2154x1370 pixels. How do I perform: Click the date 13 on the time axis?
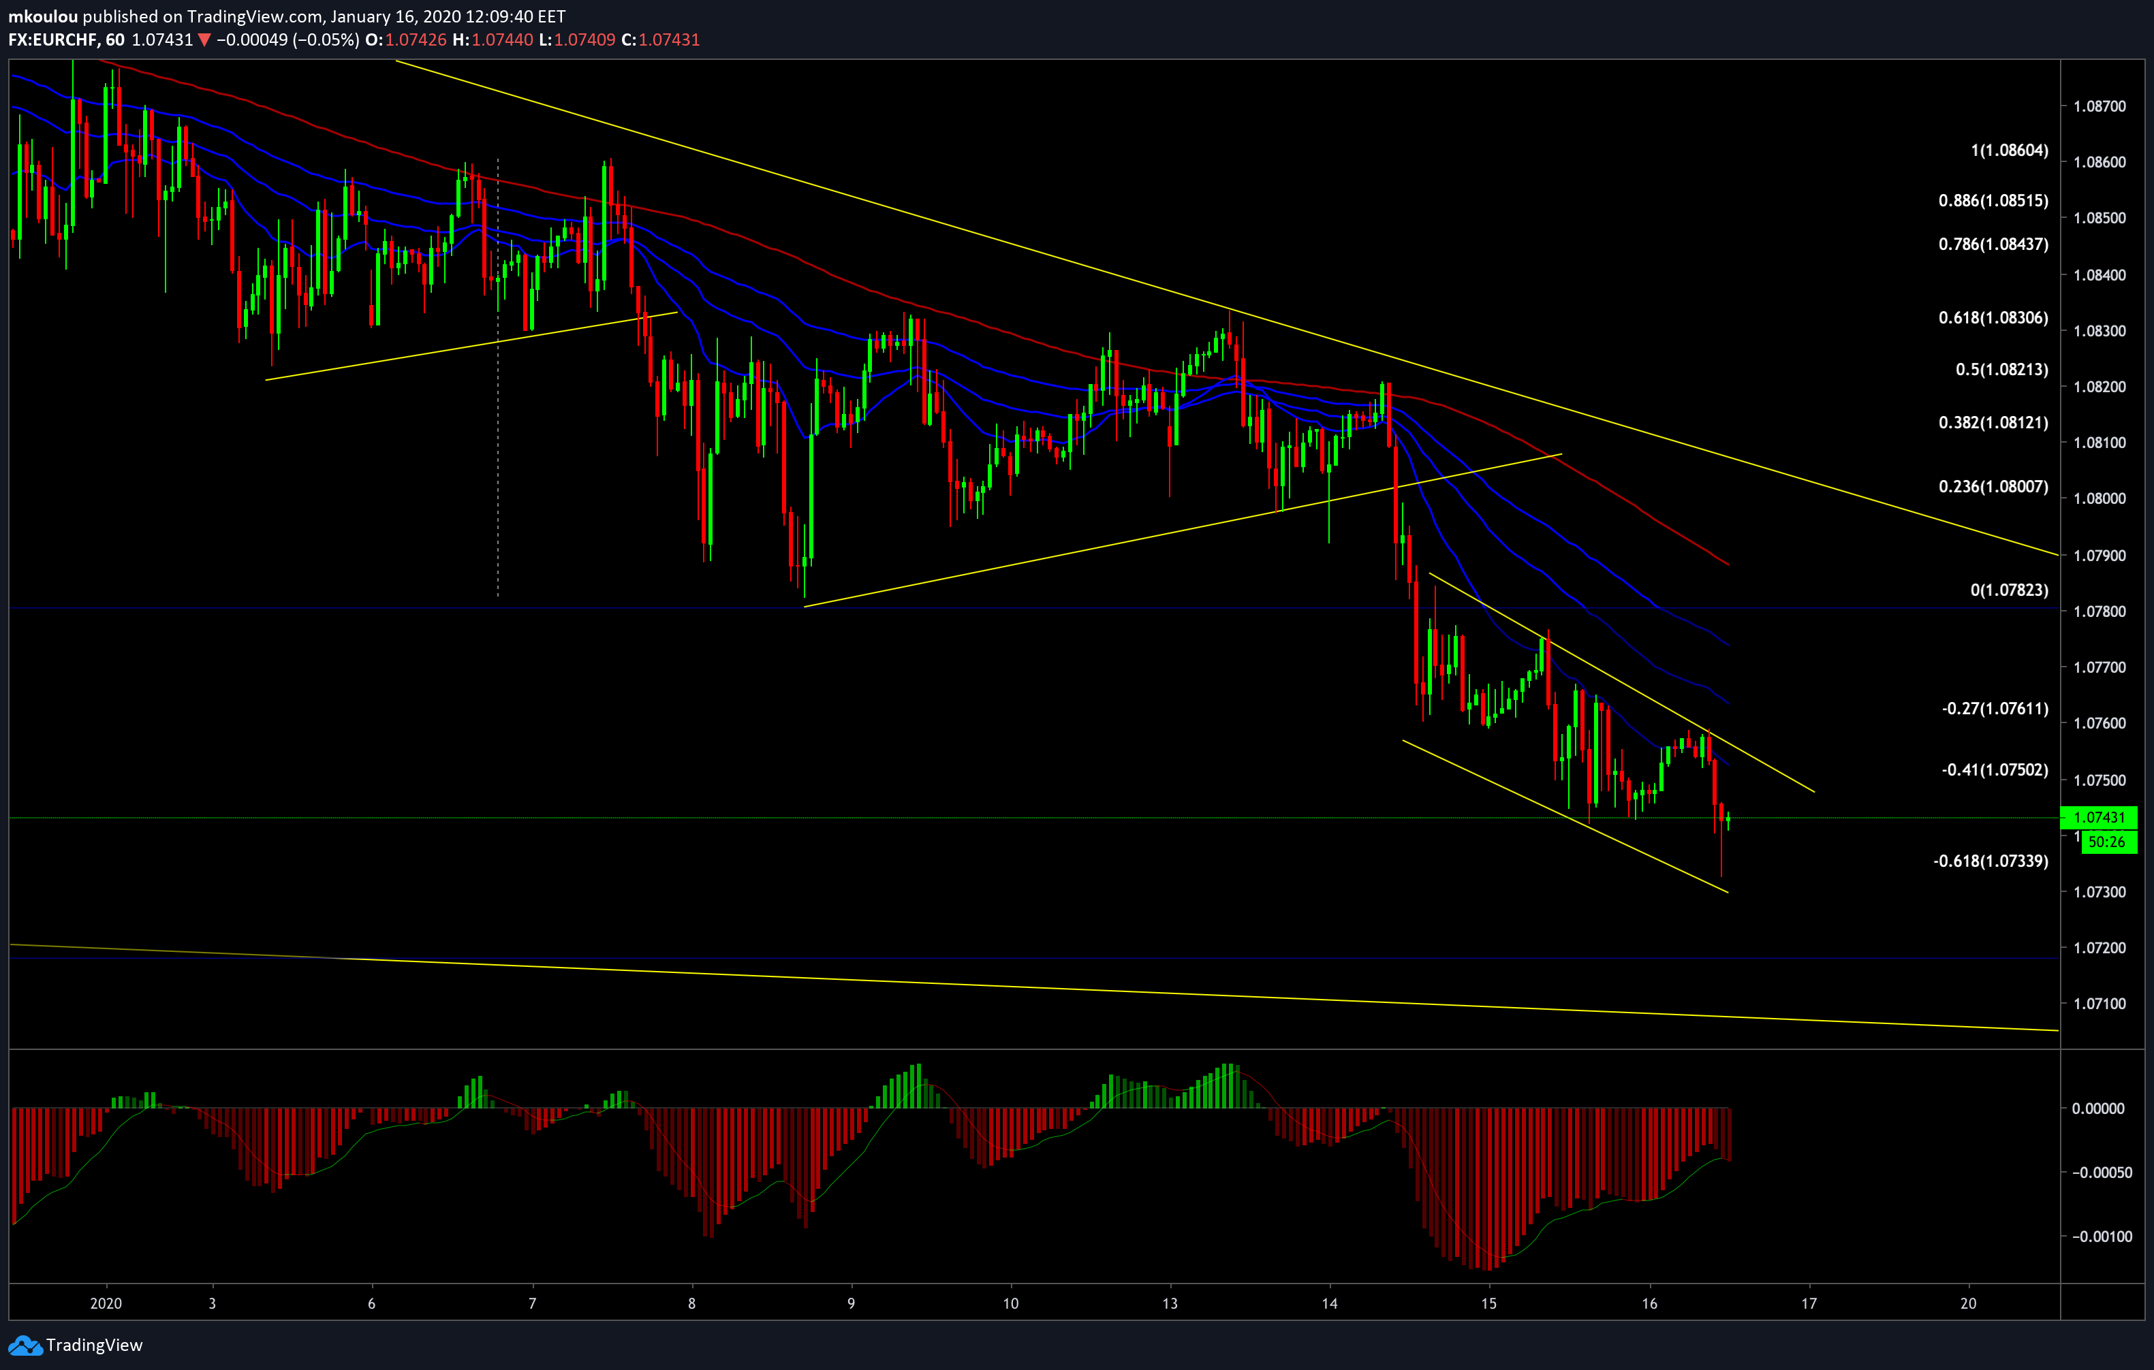[1170, 1304]
